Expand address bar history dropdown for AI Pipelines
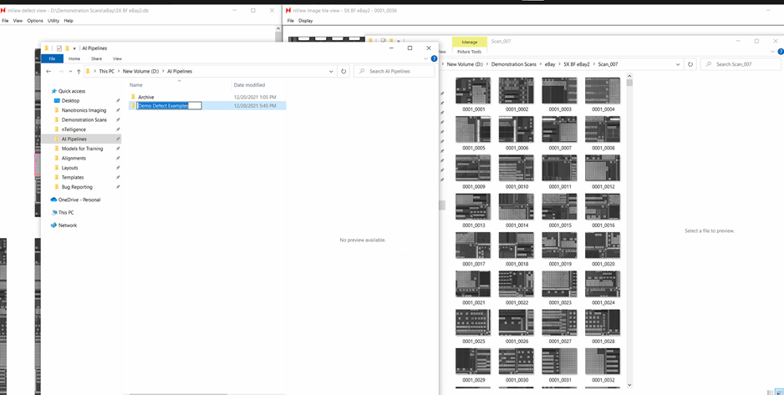The height and width of the screenshot is (395, 784). click(x=332, y=71)
